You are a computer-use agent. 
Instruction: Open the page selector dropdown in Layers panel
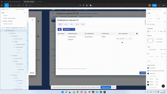[20, 9]
